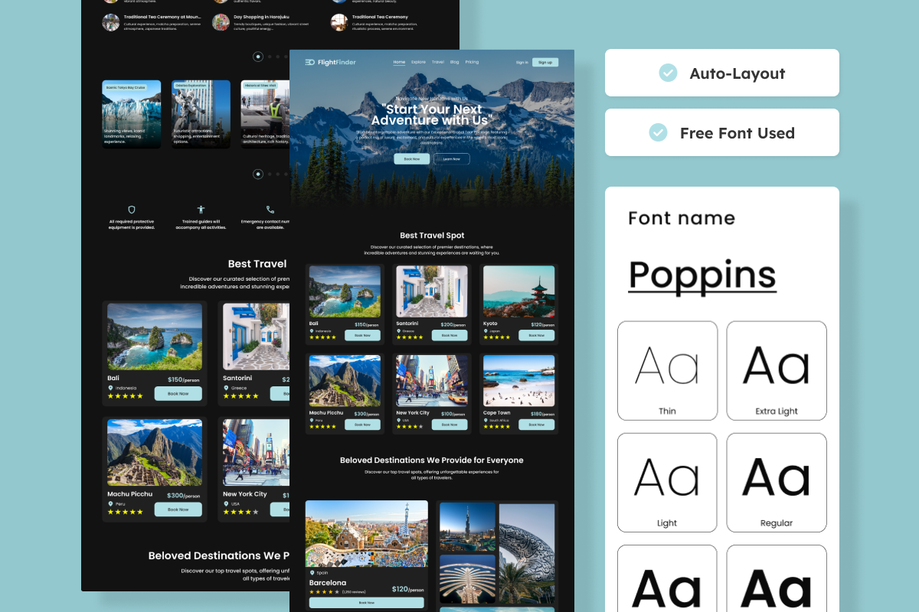Open the Scenic Tokyo Bay Cruise card

tap(132, 114)
